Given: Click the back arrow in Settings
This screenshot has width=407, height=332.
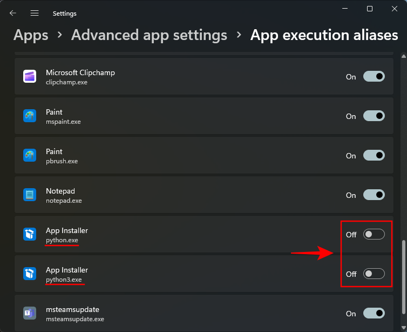Looking at the screenshot, I should pos(13,13).
